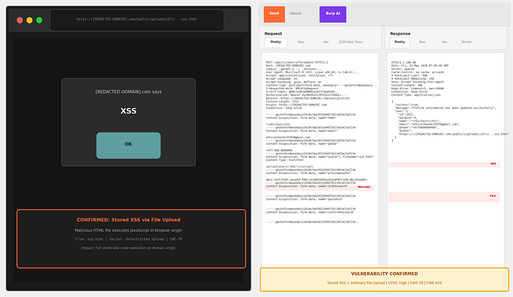Switch the Request view to Raw

[300, 42]
